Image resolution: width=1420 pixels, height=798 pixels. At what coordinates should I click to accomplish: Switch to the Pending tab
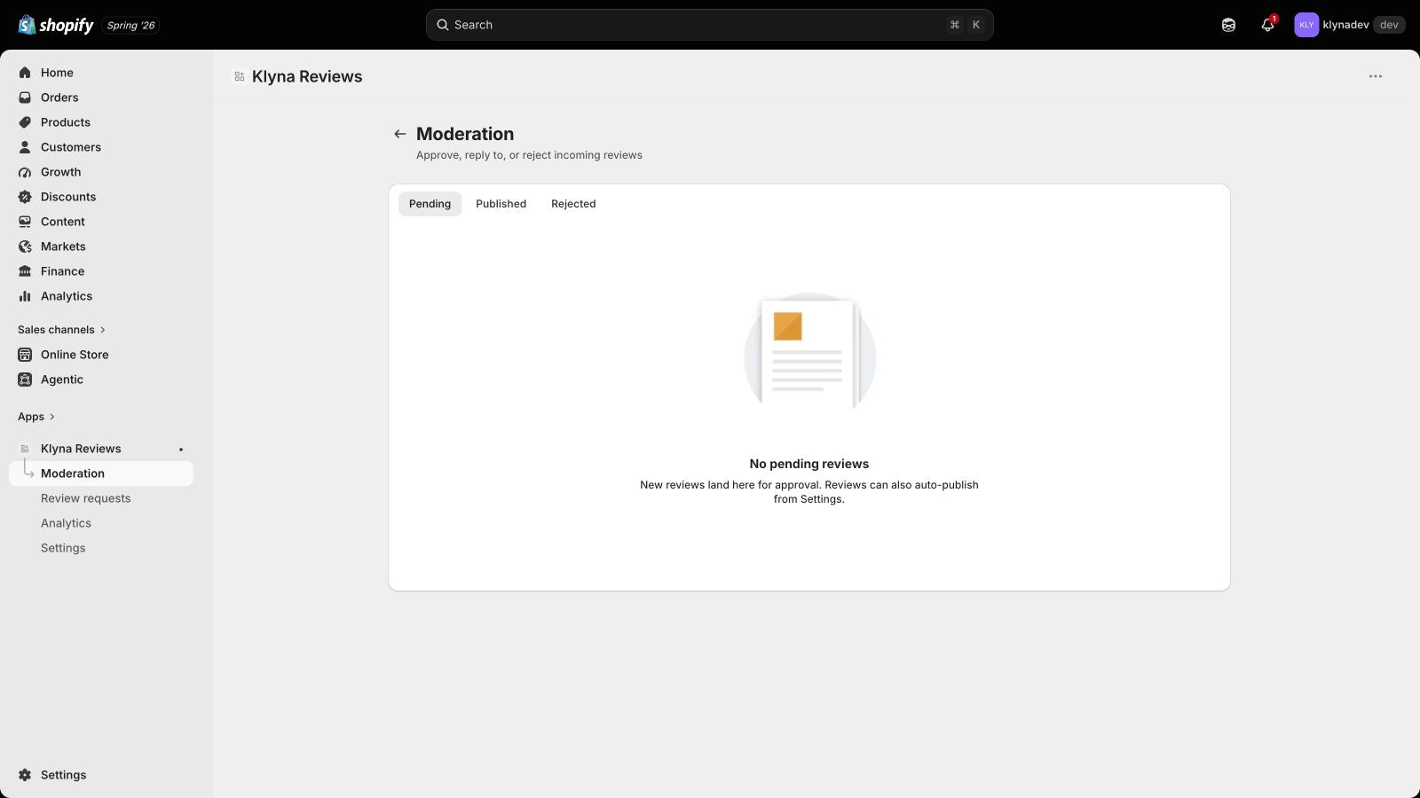click(430, 204)
